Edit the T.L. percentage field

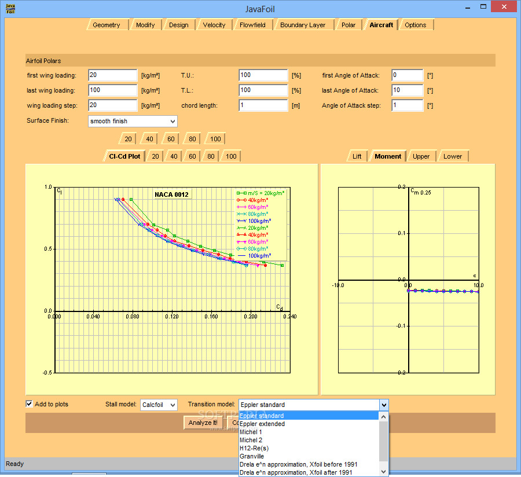click(263, 90)
